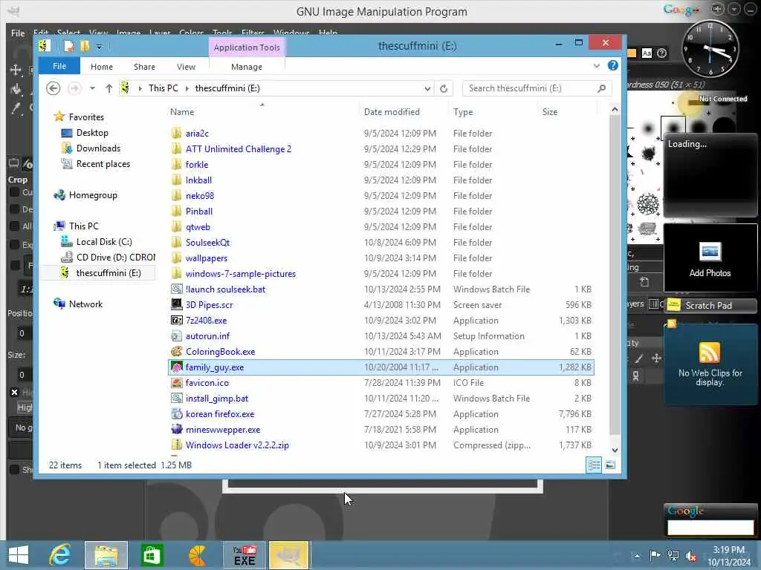Screen dimensions: 761x570
Task: Select the Pinball folder
Action: click(199, 212)
